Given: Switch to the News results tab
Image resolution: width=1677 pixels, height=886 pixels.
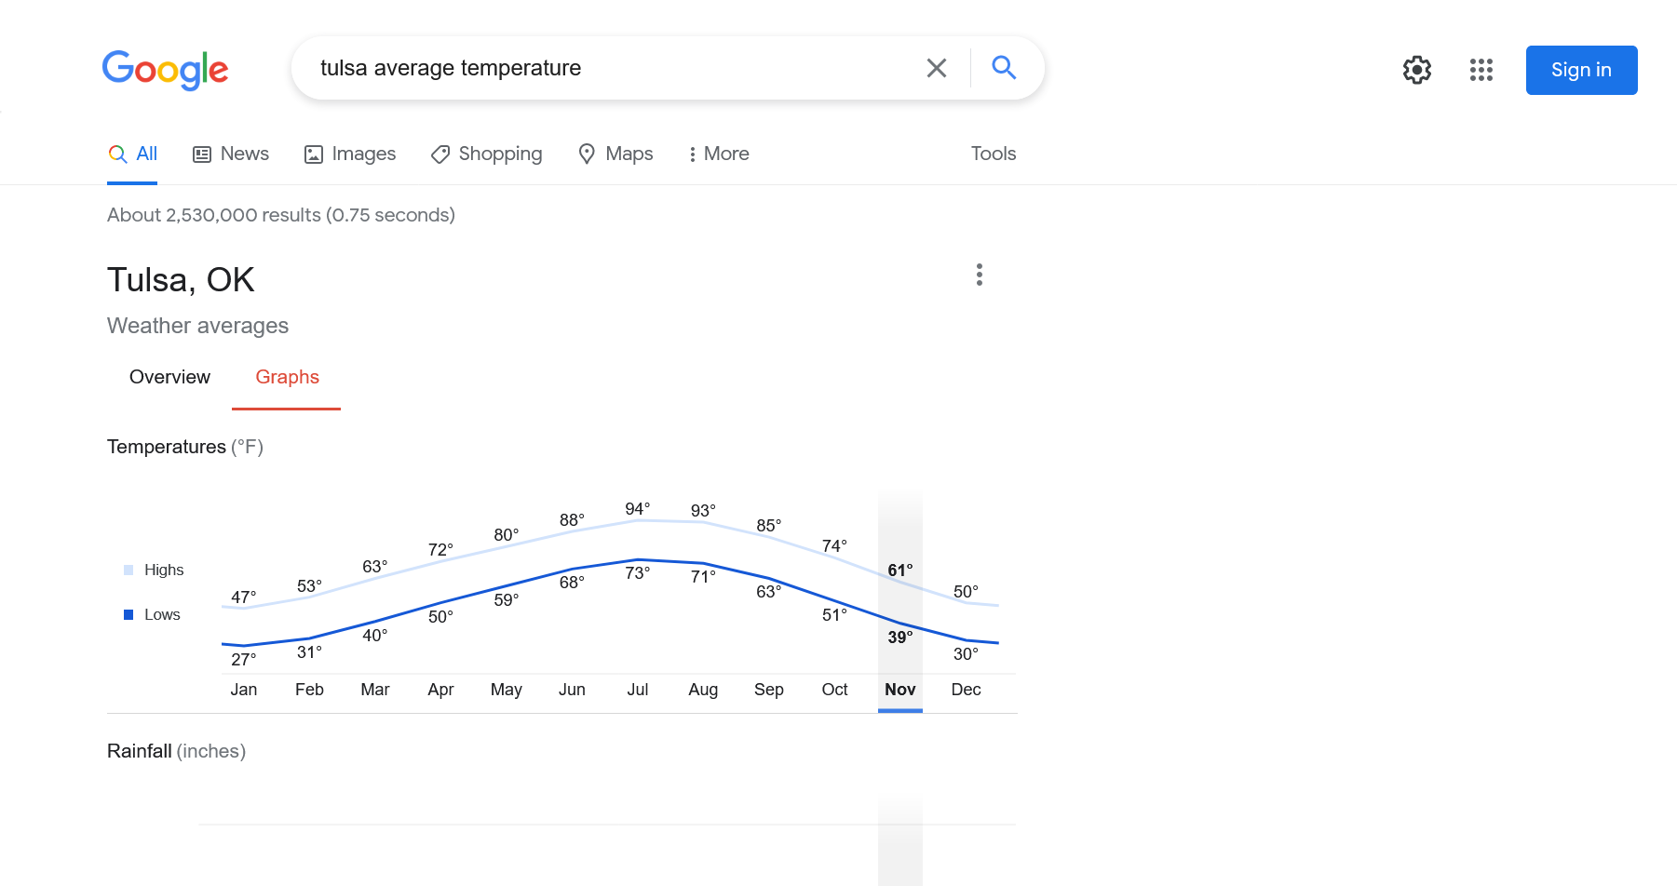Looking at the screenshot, I should (x=231, y=154).
